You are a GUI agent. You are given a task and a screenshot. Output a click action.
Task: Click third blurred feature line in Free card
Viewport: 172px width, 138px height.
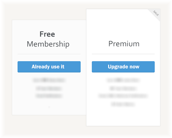49,96
